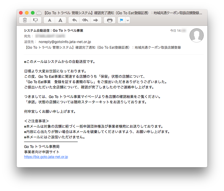Screen dimensions: 224x191
Task: Click the envelope icon in the title bar
Action: pyautogui.click(x=39, y=13)
